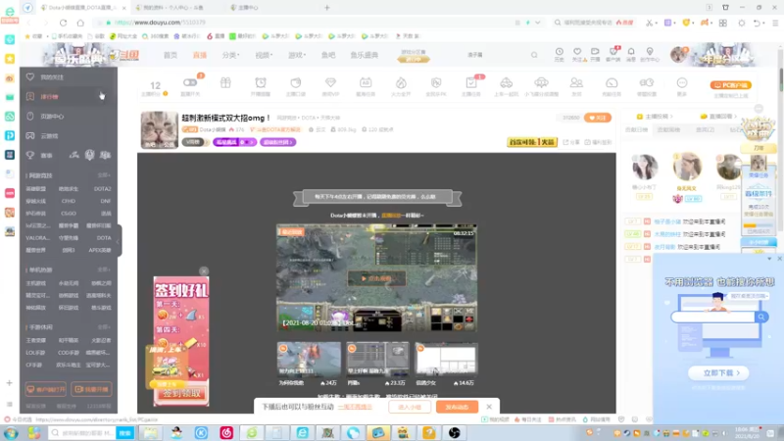Open watch history clock icon in header

[x=559, y=52]
